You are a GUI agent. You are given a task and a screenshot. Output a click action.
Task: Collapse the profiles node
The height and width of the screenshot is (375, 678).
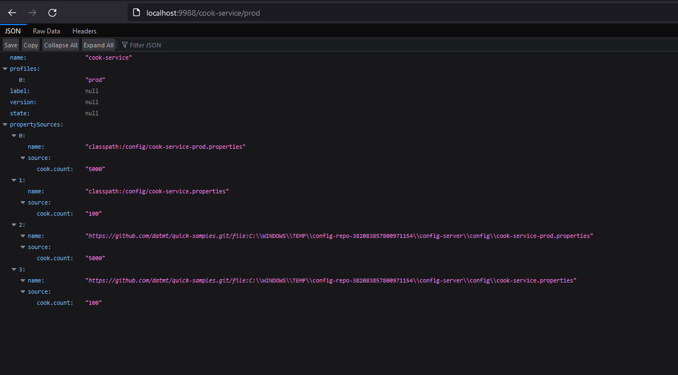click(x=5, y=69)
